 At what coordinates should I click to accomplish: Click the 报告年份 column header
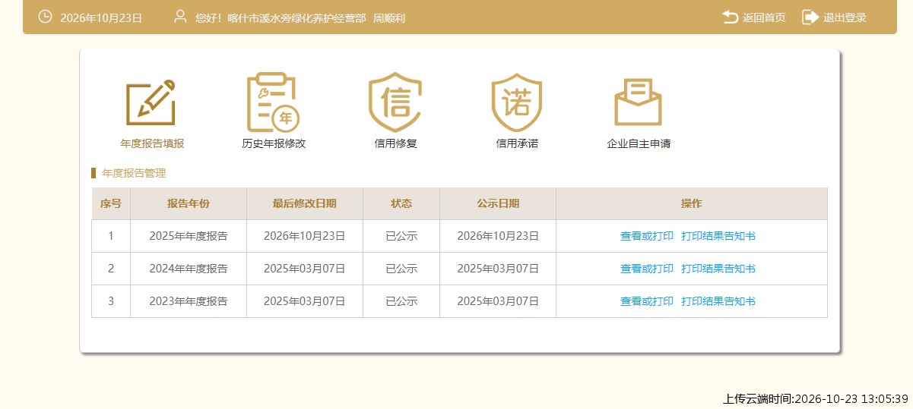click(x=189, y=203)
